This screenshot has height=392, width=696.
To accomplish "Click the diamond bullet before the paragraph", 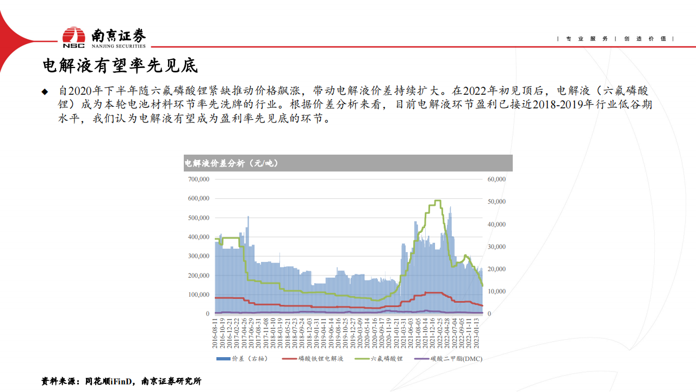I will click(x=45, y=91).
